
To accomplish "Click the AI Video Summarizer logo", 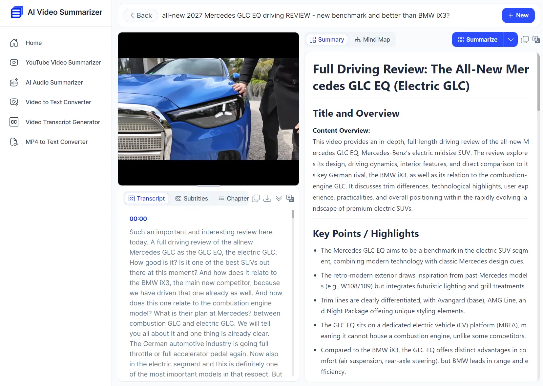I will coord(17,12).
